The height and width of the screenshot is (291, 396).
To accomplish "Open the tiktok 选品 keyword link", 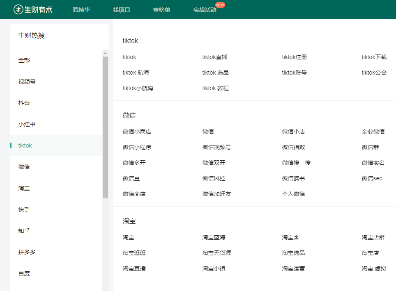I will click(x=215, y=73).
